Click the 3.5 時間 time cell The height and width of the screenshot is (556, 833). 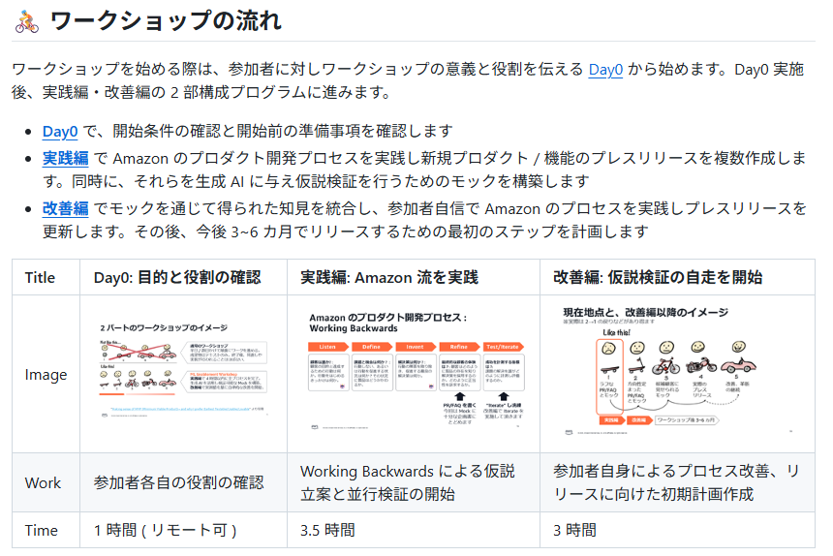tap(327, 530)
